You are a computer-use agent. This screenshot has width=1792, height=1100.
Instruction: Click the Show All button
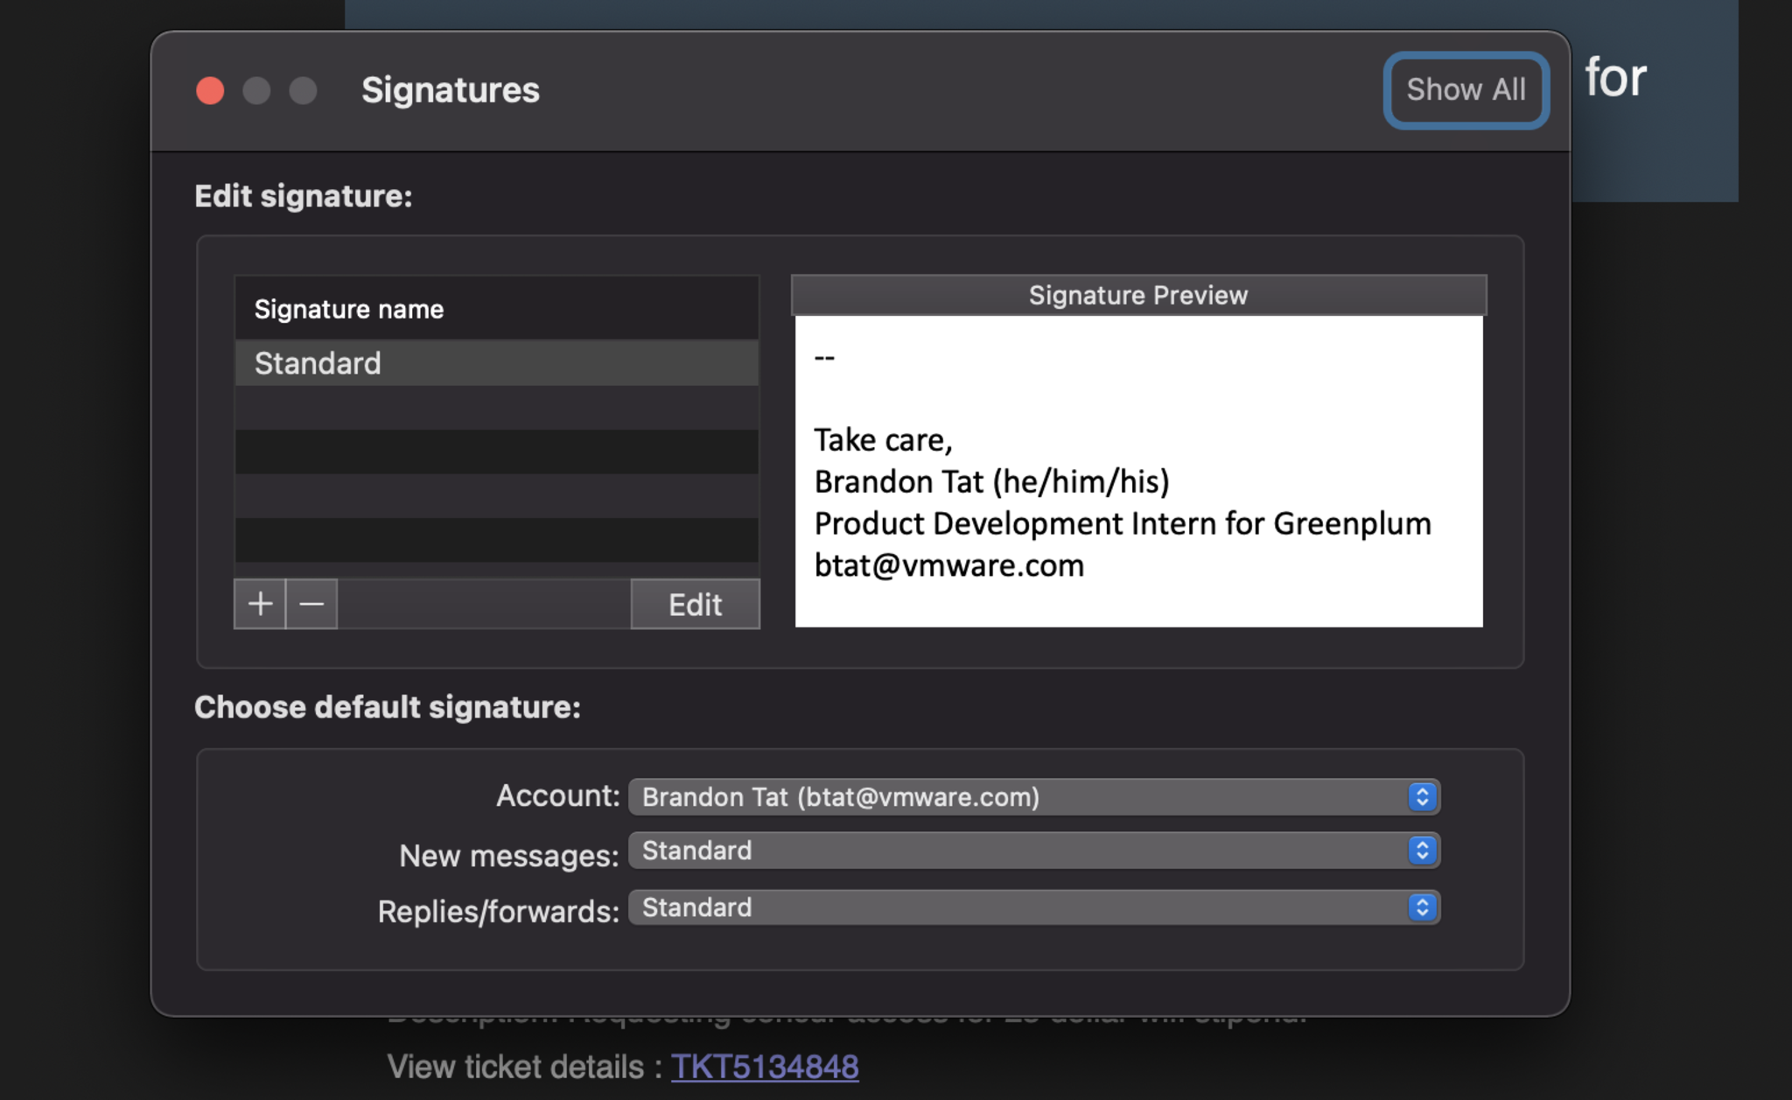pos(1466,89)
